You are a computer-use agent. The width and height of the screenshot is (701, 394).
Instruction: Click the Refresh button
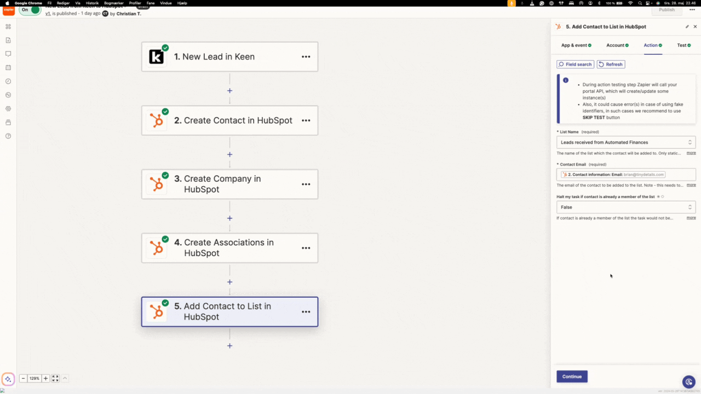[x=611, y=64]
